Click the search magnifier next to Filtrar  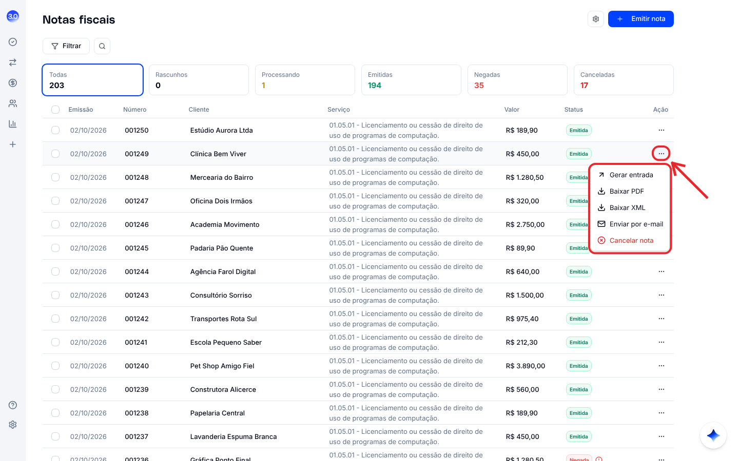(x=102, y=46)
